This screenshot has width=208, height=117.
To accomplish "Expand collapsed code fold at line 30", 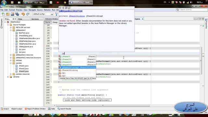I will coord(51,43).
